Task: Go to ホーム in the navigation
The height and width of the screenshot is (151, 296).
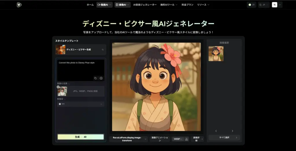Action: pyautogui.click(x=90, y=5)
